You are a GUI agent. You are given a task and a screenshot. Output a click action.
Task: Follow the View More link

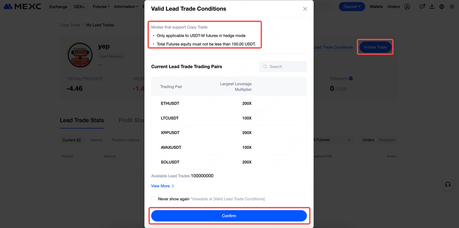coord(162,186)
